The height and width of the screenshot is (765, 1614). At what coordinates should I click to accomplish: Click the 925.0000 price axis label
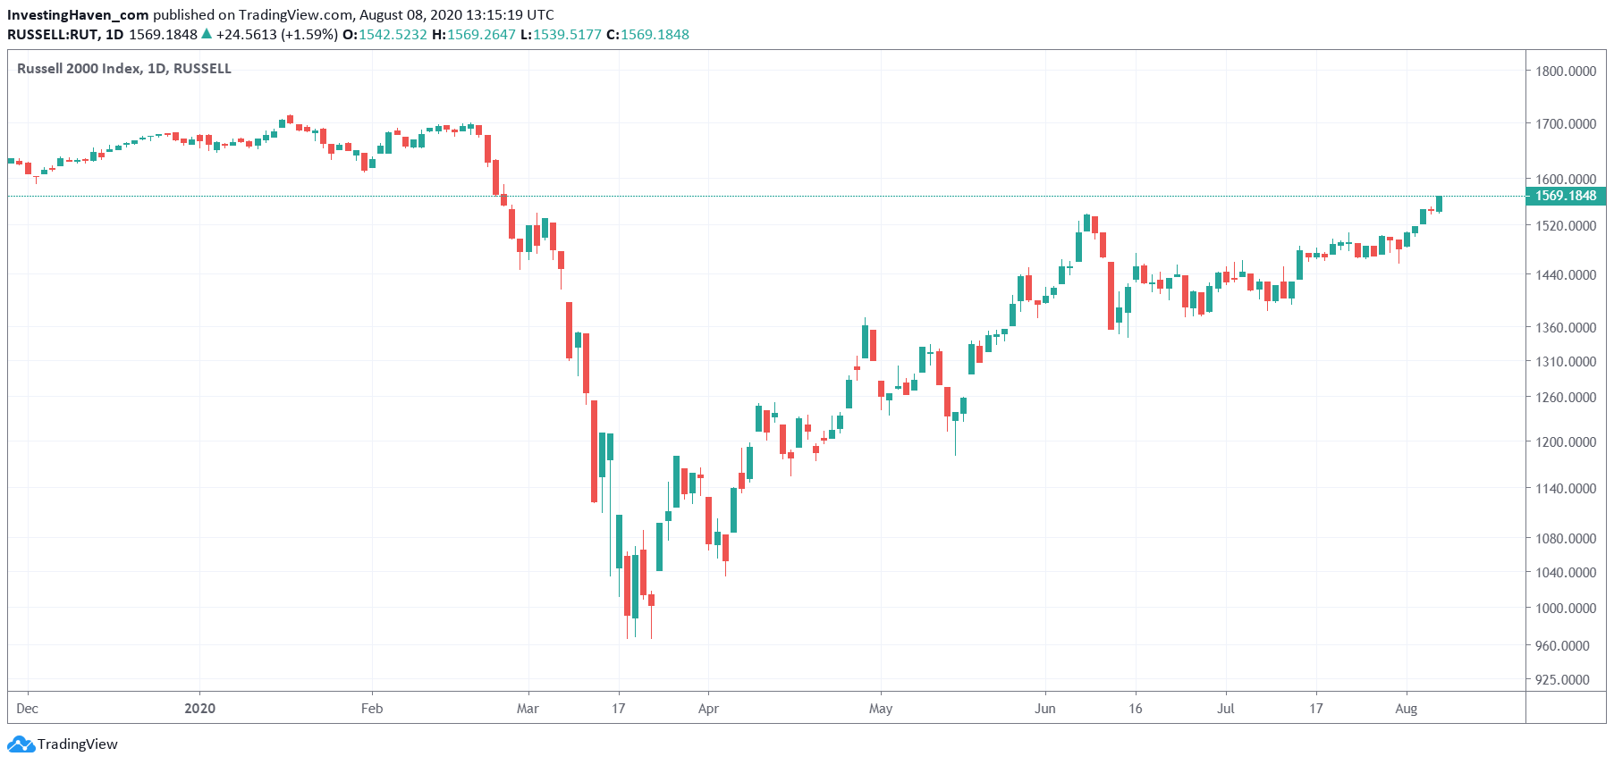tap(1563, 679)
